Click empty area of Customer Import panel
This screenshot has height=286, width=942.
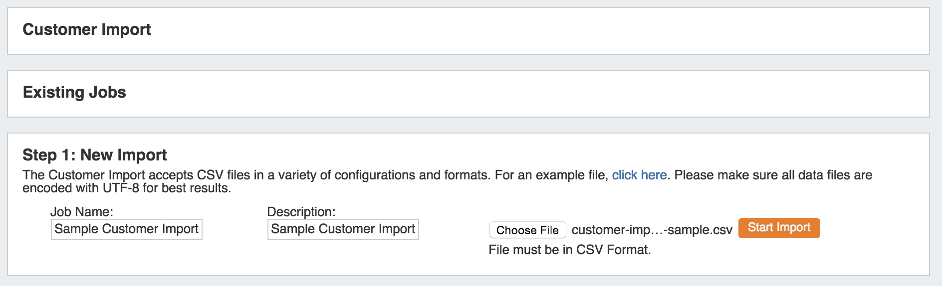tap(499, 31)
